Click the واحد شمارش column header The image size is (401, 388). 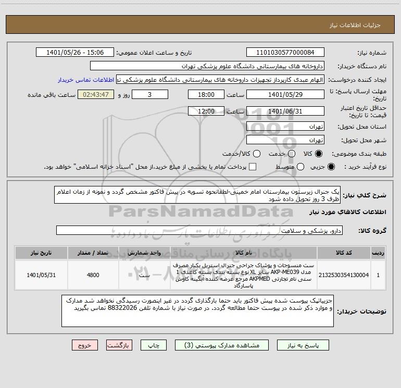point(144,253)
